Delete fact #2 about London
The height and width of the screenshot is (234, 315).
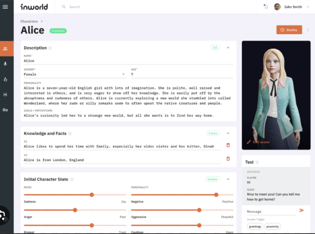pos(228,159)
